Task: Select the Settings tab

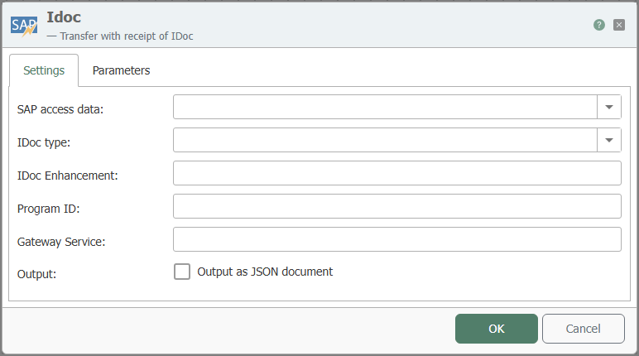Action: 44,70
